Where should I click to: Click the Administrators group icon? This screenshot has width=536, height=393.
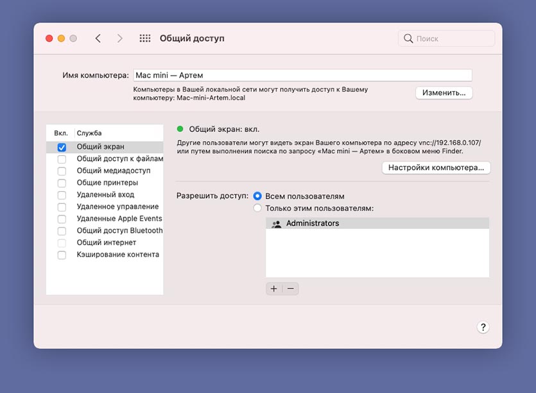pos(277,224)
